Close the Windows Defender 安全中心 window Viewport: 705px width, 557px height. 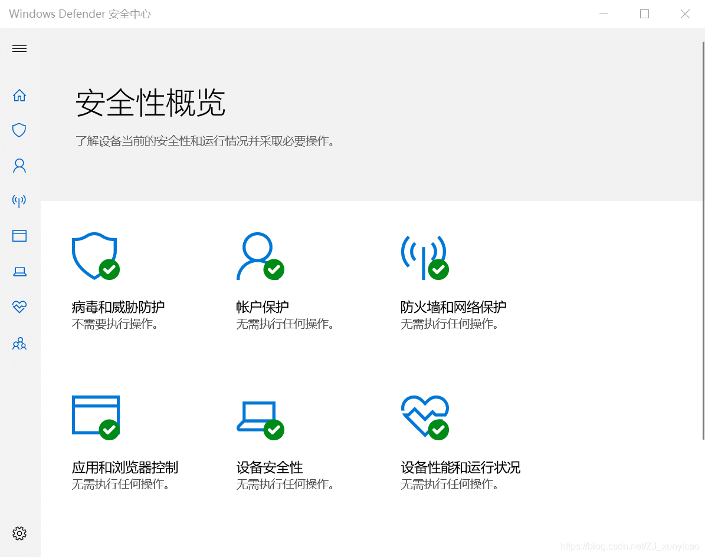pos(685,14)
